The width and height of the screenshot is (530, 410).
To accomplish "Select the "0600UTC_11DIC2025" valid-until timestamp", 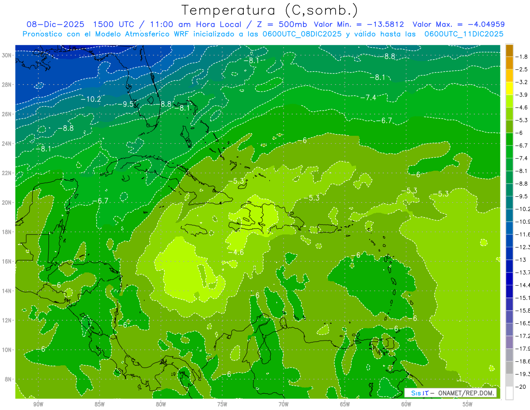I will click(x=464, y=34).
